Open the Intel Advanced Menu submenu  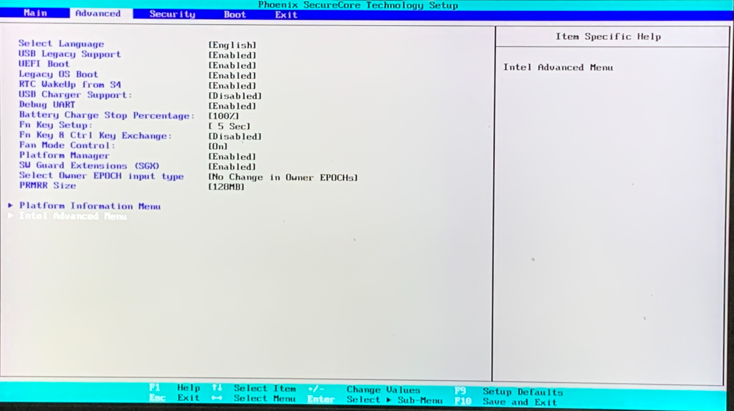coord(73,216)
